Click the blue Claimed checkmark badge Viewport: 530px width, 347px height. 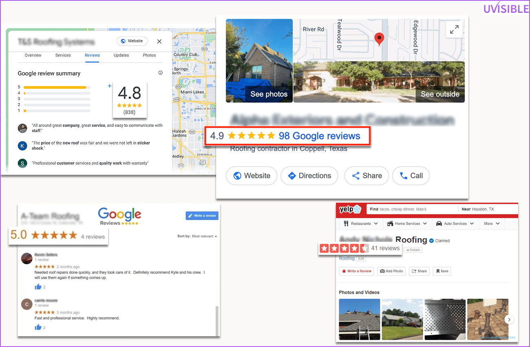click(x=431, y=241)
